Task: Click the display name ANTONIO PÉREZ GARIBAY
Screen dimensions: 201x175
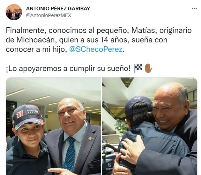Action: [58, 9]
